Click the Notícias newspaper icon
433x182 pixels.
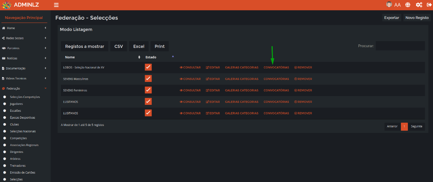[x=4, y=58]
